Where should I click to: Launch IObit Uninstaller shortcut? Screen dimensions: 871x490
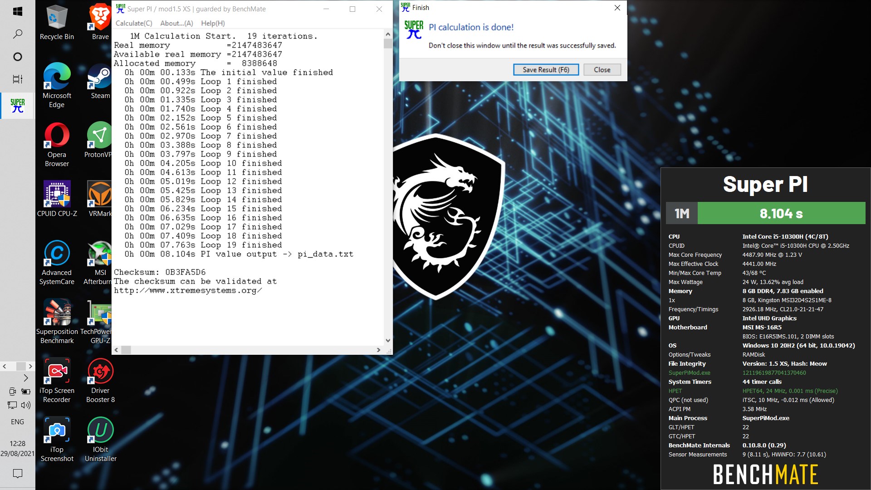(x=100, y=439)
